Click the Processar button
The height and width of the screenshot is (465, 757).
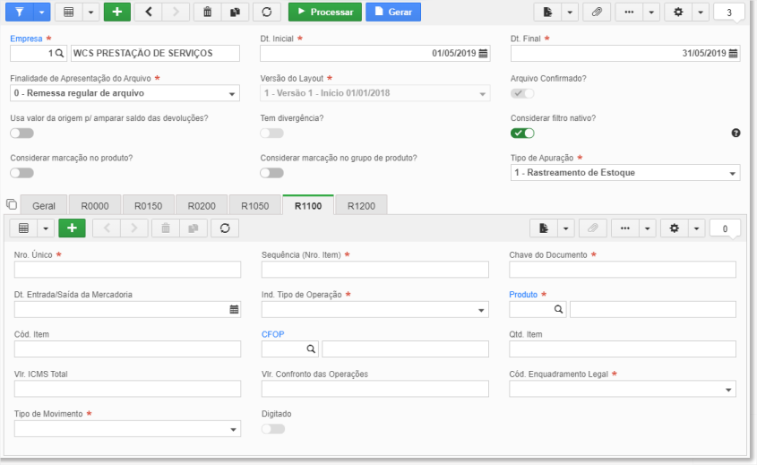325,12
